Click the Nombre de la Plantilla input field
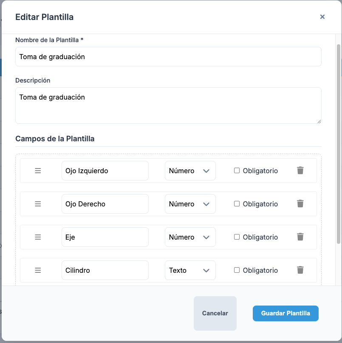 pos(168,56)
